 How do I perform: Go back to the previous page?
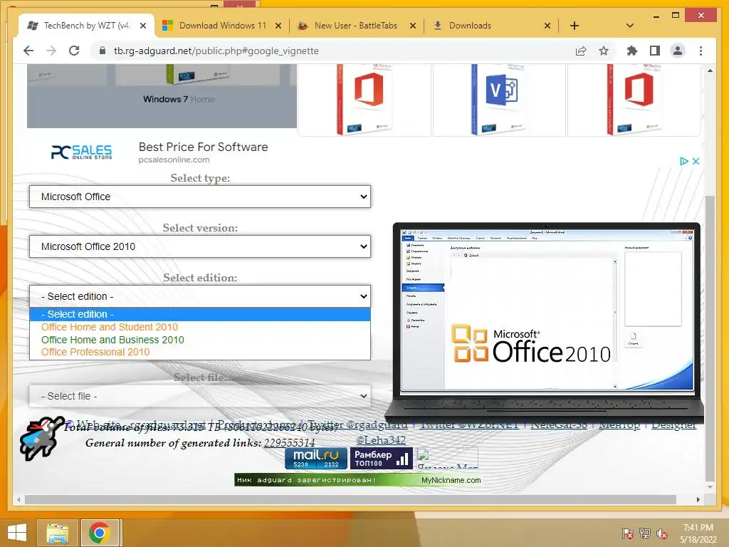coord(28,51)
